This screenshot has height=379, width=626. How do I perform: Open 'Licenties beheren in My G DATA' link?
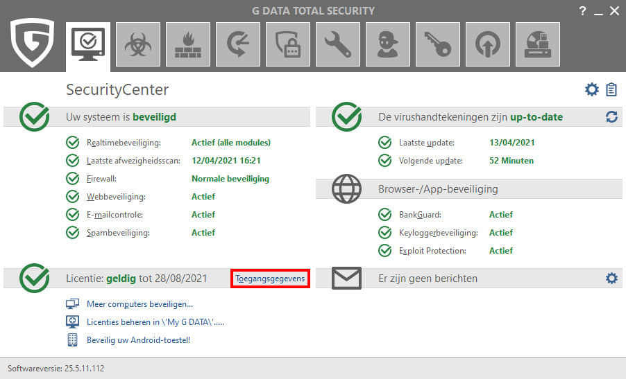pyautogui.click(x=155, y=322)
